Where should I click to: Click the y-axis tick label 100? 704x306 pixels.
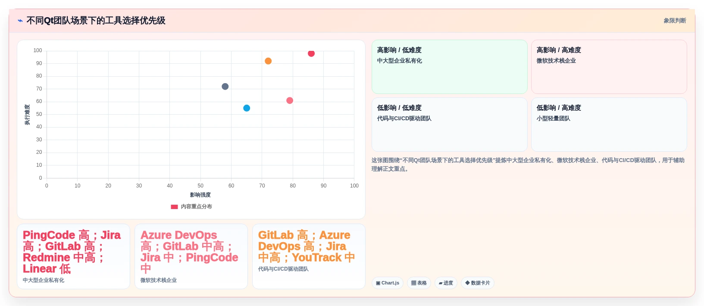(x=38, y=50)
